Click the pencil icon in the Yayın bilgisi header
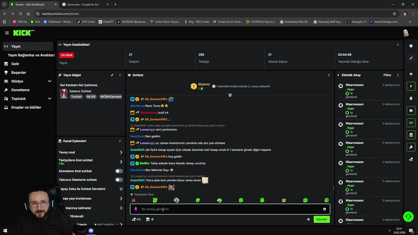 pyautogui.click(x=112, y=75)
